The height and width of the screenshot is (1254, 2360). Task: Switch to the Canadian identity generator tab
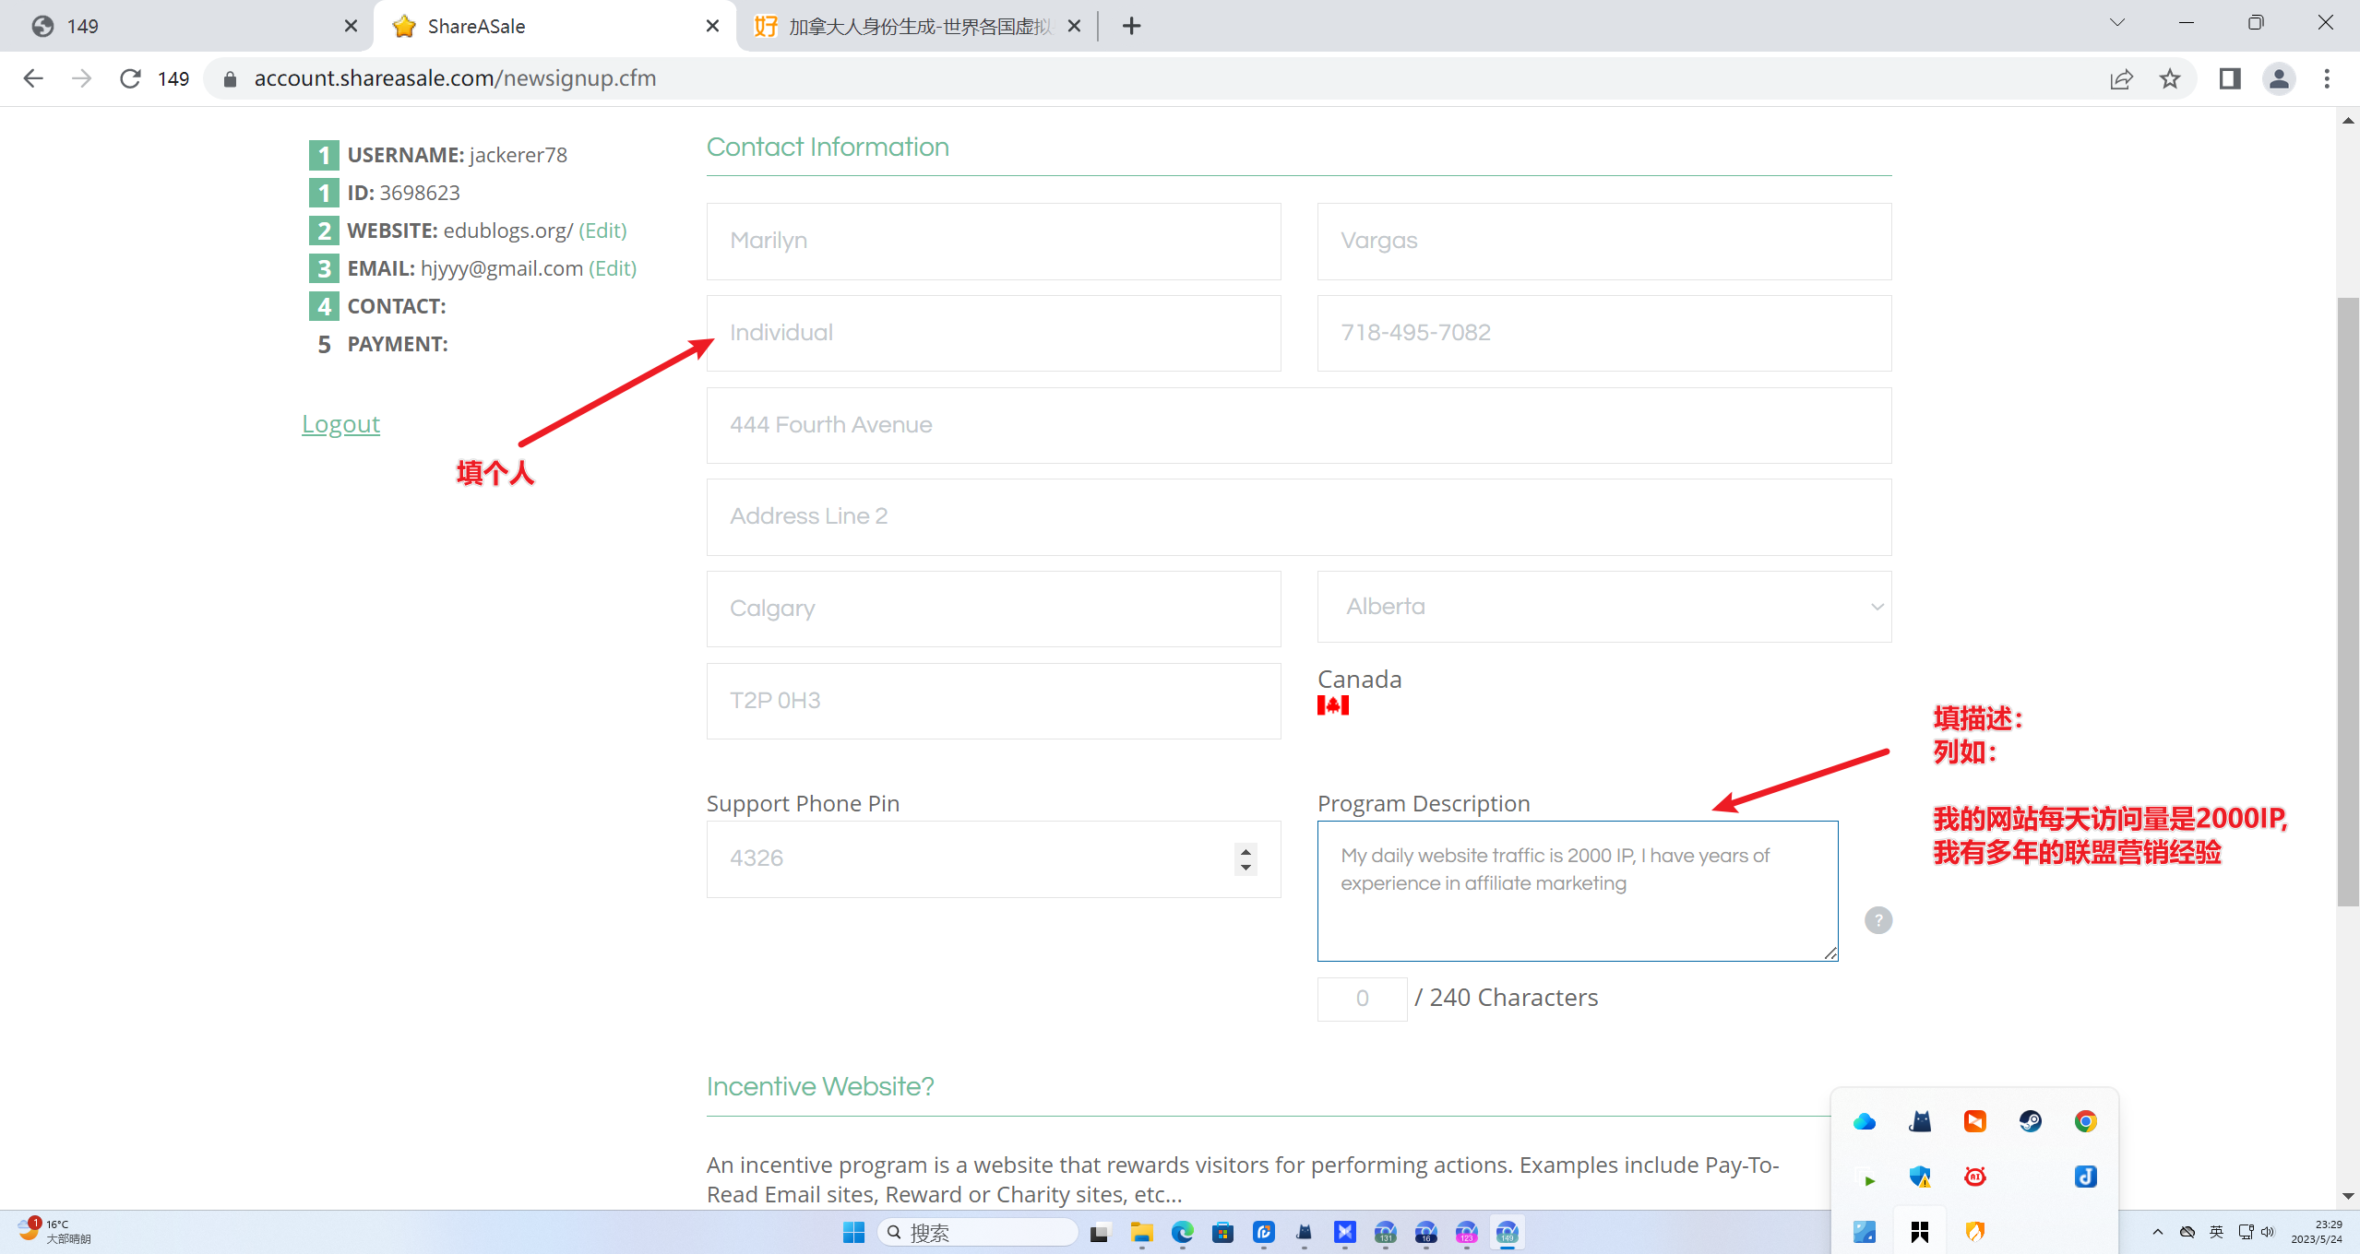coord(909,26)
